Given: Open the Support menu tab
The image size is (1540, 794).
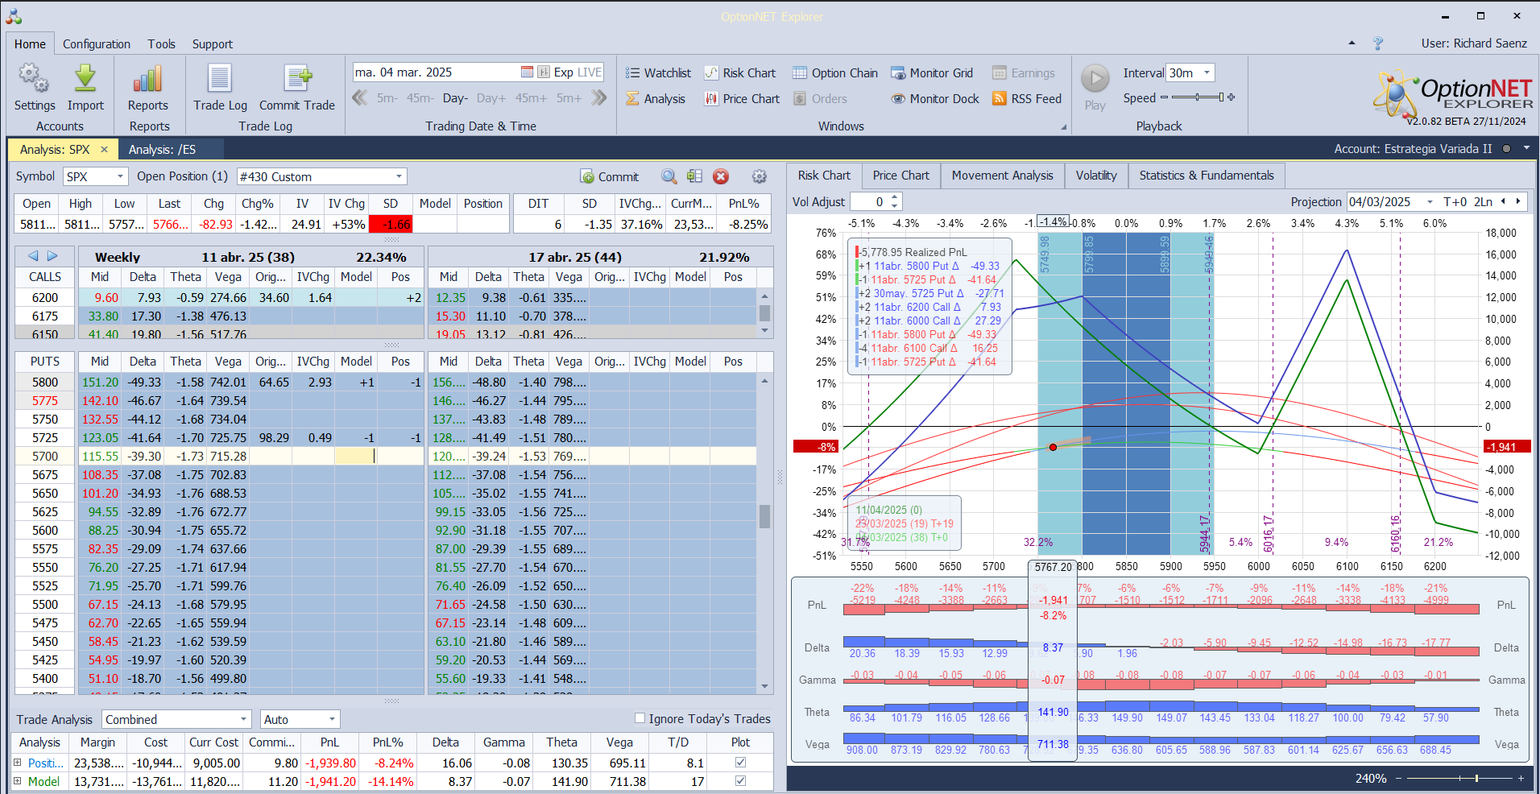Looking at the screenshot, I should (x=213, y=44).
